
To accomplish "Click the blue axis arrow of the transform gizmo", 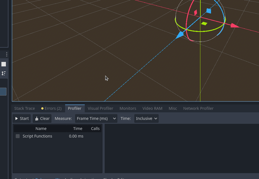I will click(180, 35).
